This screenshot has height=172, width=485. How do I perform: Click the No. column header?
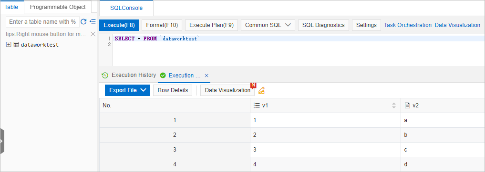(x=175, y=105)
